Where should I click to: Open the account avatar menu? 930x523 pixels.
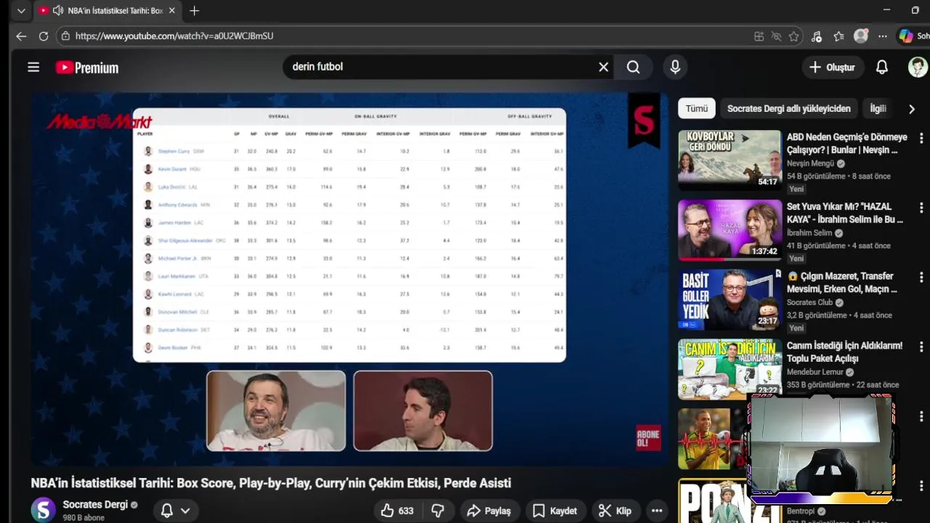point(918,67)
